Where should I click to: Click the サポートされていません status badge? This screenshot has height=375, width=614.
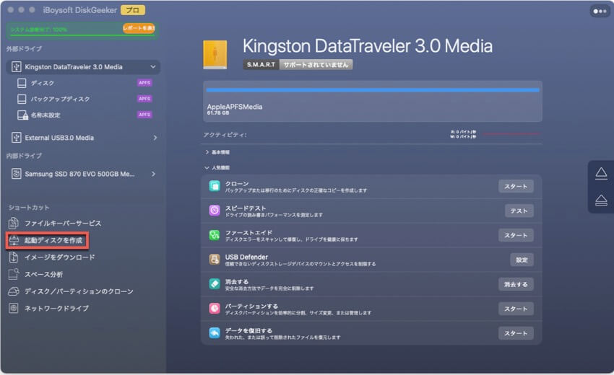pos(316,64)
